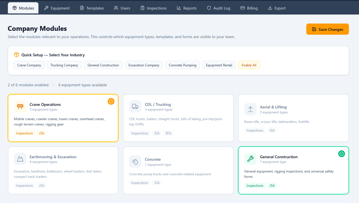Image resolution: width=359 pixels, height=203 pixels.
Task: Click the BOL tag on CDL / Trucking
Action: point(169,133)
